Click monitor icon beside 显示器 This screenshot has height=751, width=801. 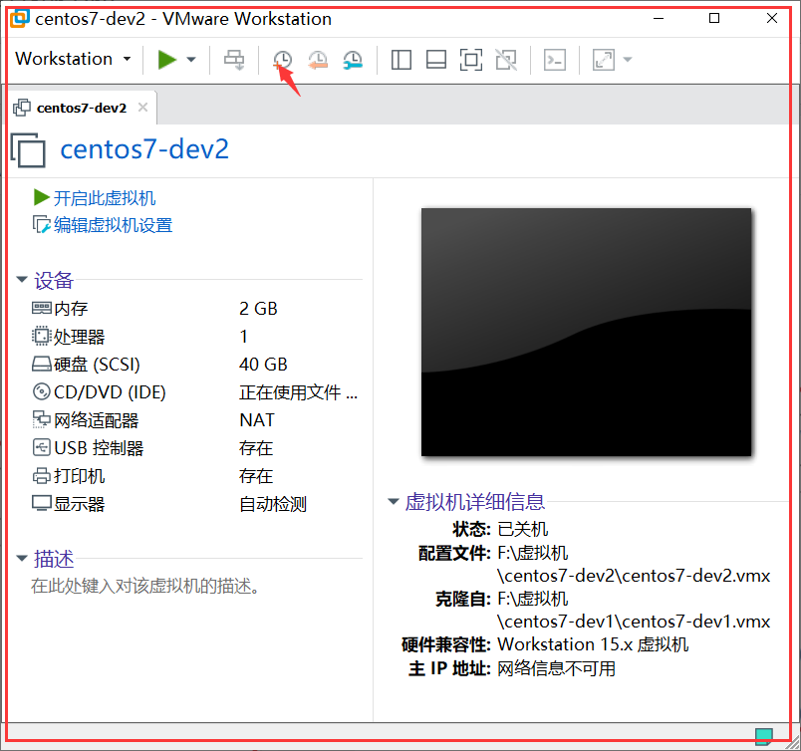[42, 503]
